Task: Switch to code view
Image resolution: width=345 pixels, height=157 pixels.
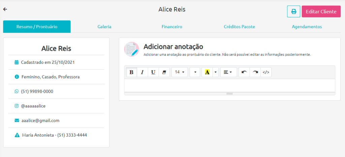Action: click(266, 72)
